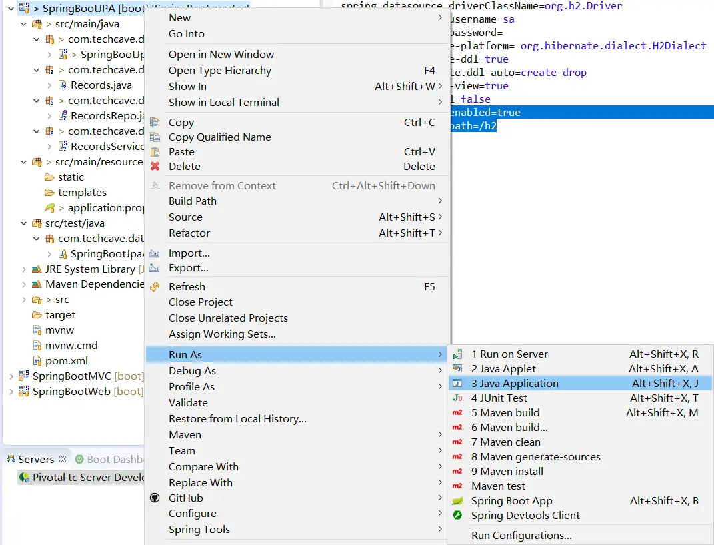Image resolution: width=714 pixels, height=545 pixels.
Task: Click the Pivotal tc Server icon
Action: 24,477
